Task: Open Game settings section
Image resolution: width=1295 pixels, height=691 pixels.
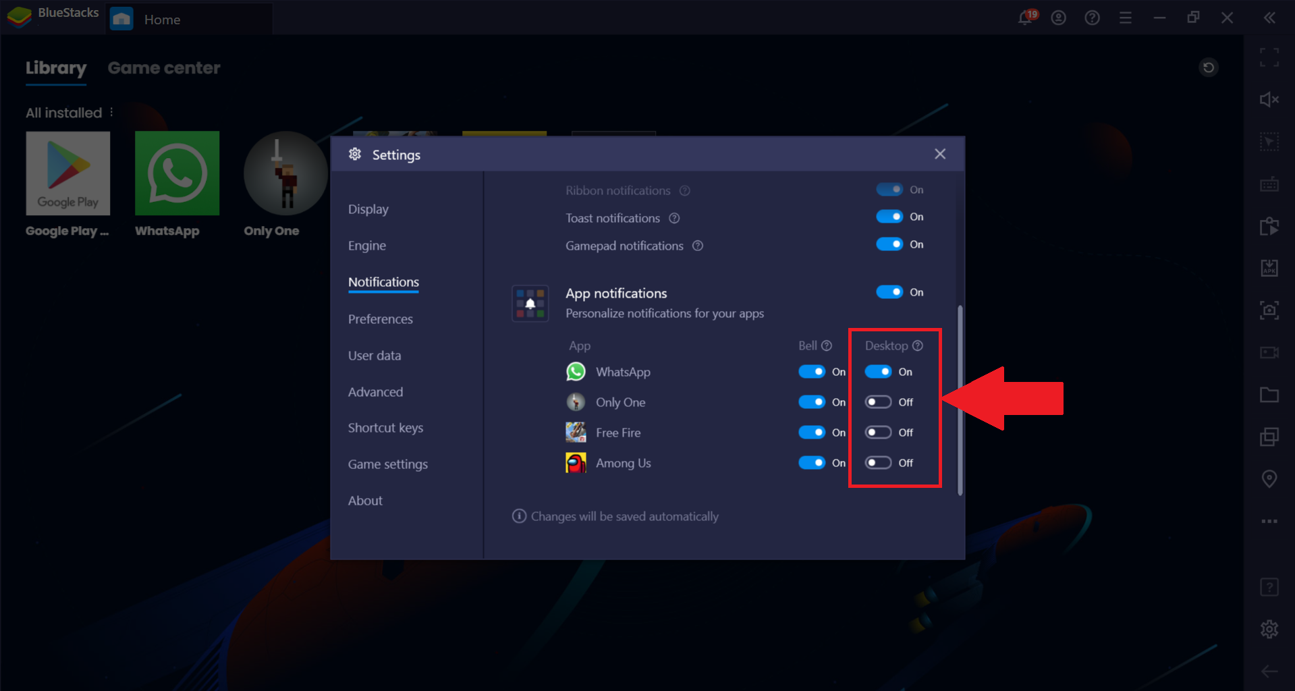Action: [x=388, y=464]
